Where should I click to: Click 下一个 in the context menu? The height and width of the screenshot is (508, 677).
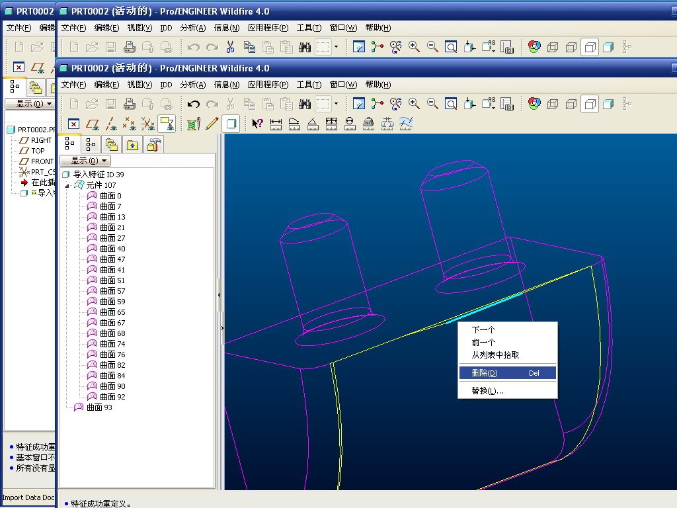483,330
